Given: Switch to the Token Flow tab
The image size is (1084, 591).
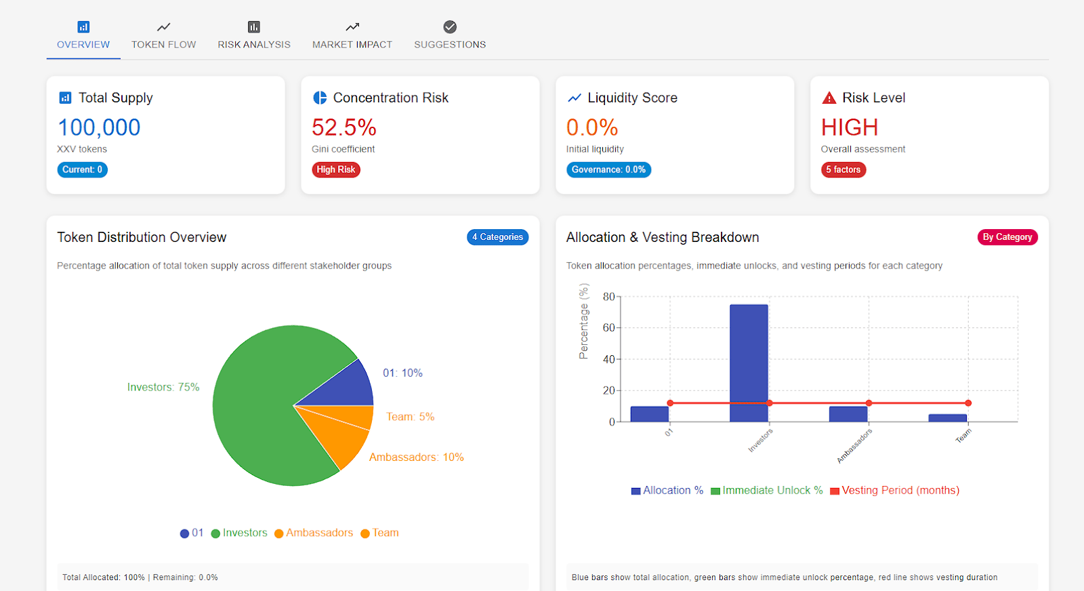Looking at the screenshot, I should [163, 36].
